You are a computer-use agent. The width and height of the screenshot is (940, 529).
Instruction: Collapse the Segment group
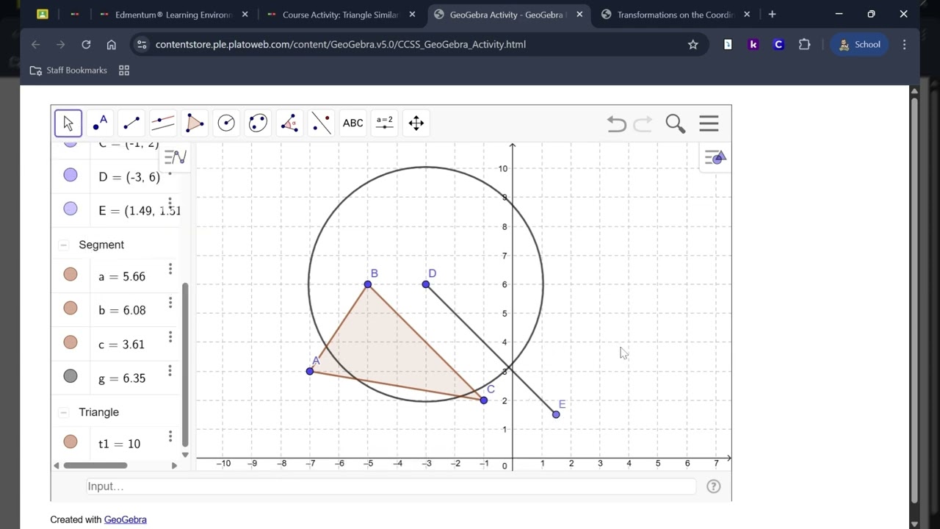click(x=64, y=245)
